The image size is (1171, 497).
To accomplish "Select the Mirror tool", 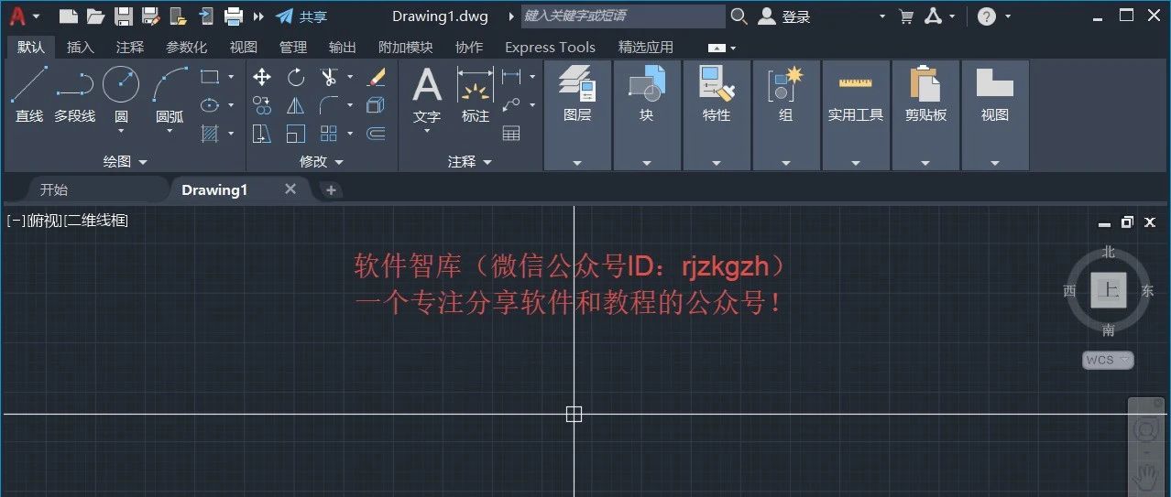I will click(296, 105).
